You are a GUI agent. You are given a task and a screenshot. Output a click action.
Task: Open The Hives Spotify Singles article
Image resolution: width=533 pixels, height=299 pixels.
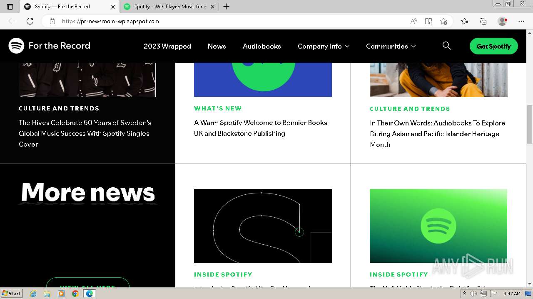[85, 133]
